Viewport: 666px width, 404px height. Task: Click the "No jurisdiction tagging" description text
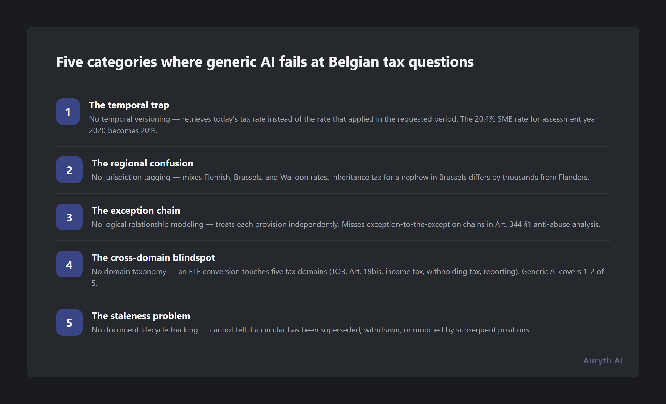[x=131, y=177]
